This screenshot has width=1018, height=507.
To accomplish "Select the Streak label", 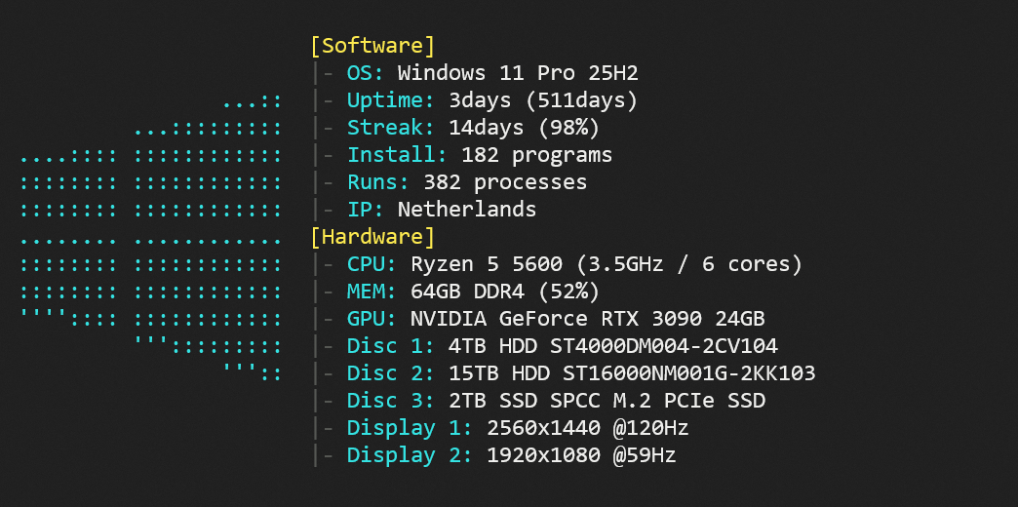I will click(x=391, y=128).
